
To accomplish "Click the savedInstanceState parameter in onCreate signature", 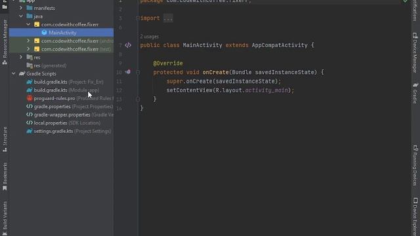I will coord(284,72).
